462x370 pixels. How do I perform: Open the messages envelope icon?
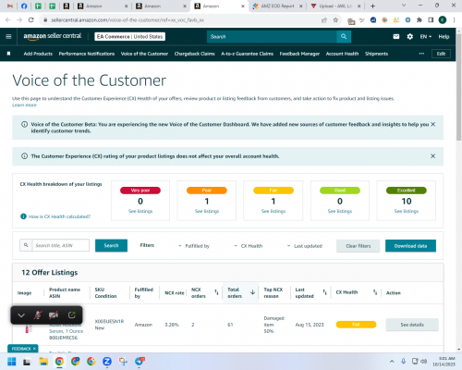click(x=396, y=36)
